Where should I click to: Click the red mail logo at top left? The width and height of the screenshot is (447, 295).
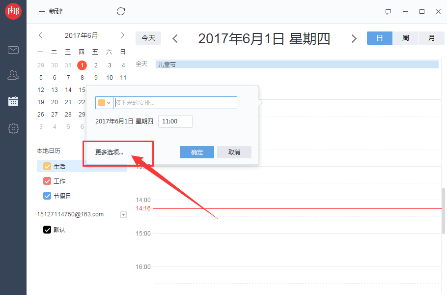point(13,11)
